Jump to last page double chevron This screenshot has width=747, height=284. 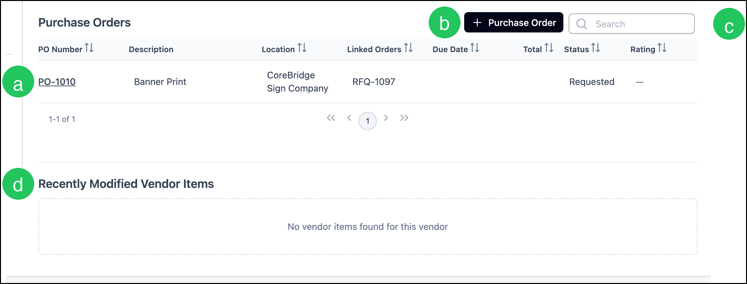(x=404, y=118)
